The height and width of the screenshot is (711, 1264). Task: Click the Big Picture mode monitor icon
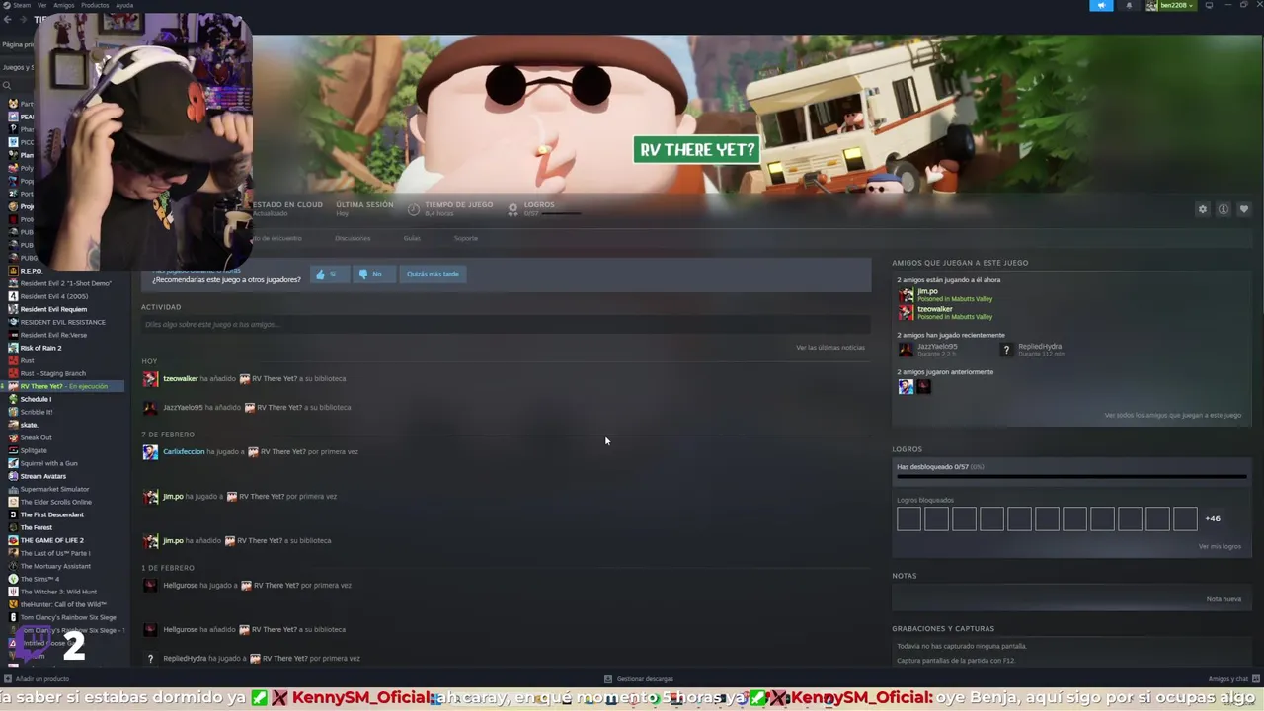(x=1209, y=6)
